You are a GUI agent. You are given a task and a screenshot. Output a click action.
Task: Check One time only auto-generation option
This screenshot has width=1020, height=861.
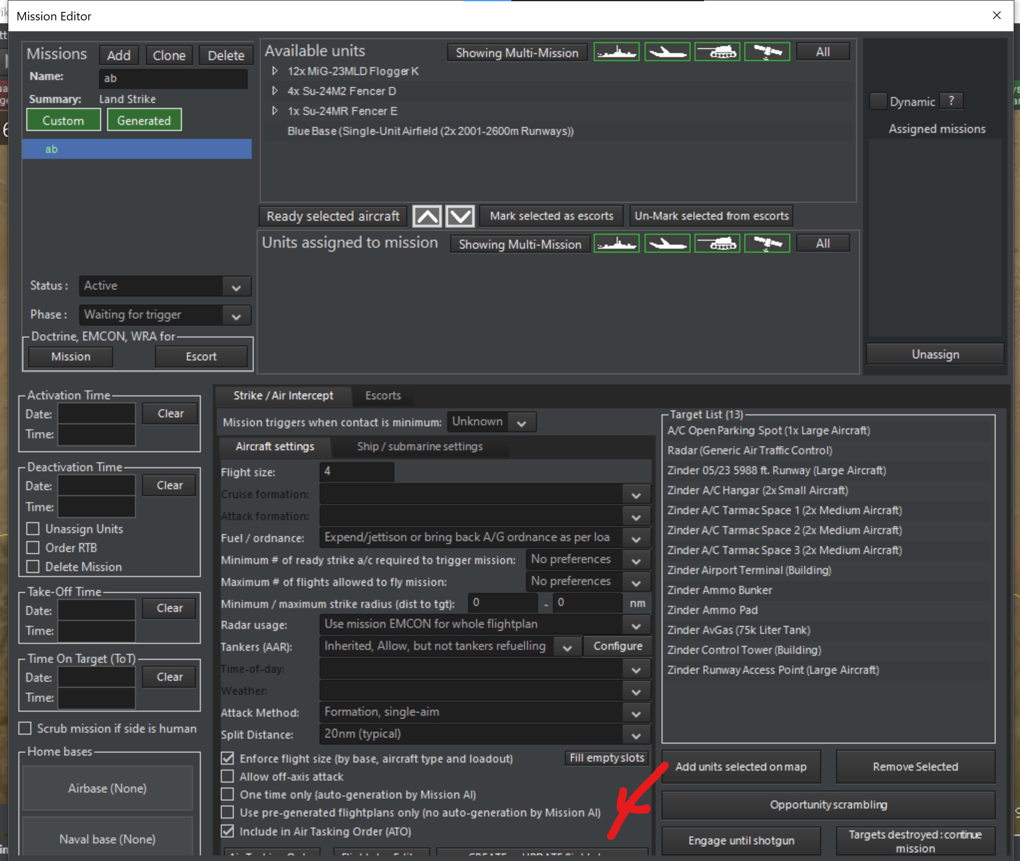pos(227,794)
